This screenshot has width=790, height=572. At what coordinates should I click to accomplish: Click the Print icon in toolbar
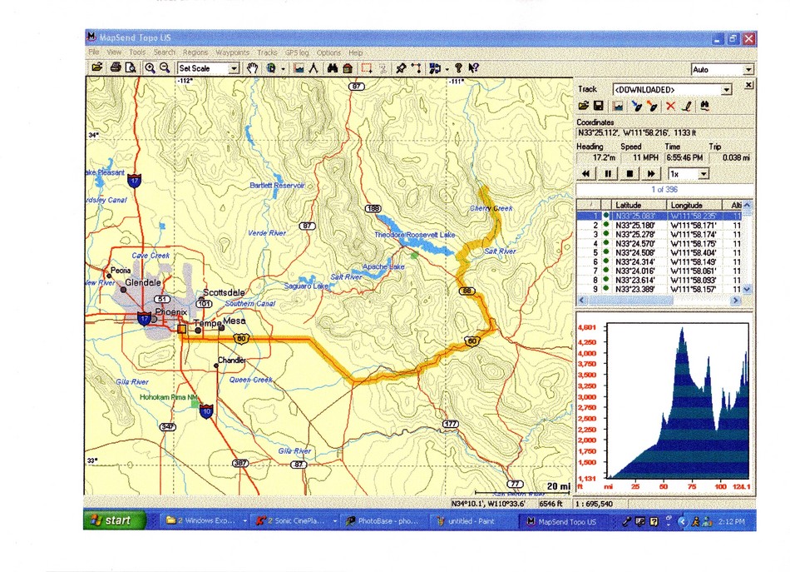[x=116, y=67]
